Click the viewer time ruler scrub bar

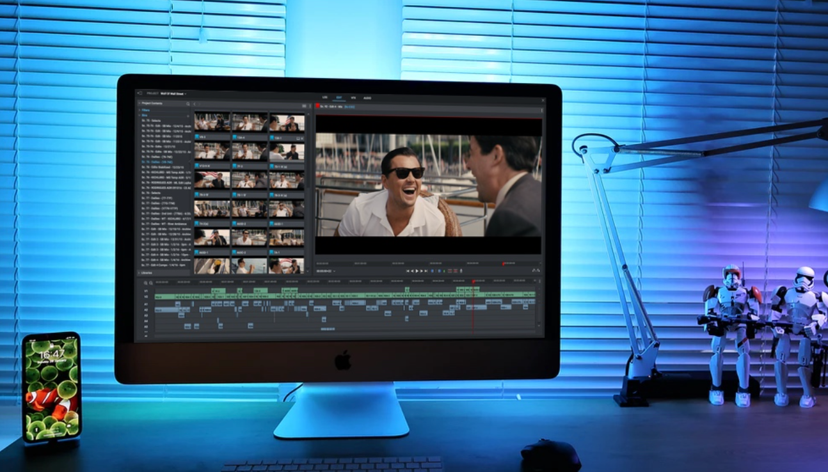click(429, 263)
